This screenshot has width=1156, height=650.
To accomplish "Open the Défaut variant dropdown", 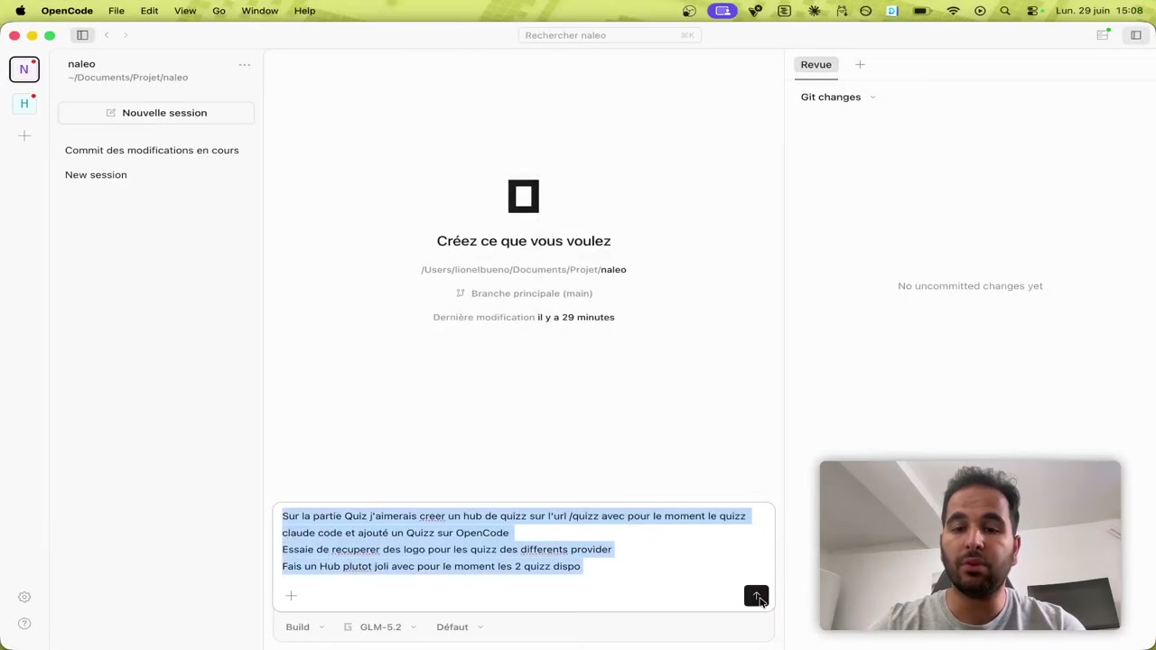I will coord(460,627).
